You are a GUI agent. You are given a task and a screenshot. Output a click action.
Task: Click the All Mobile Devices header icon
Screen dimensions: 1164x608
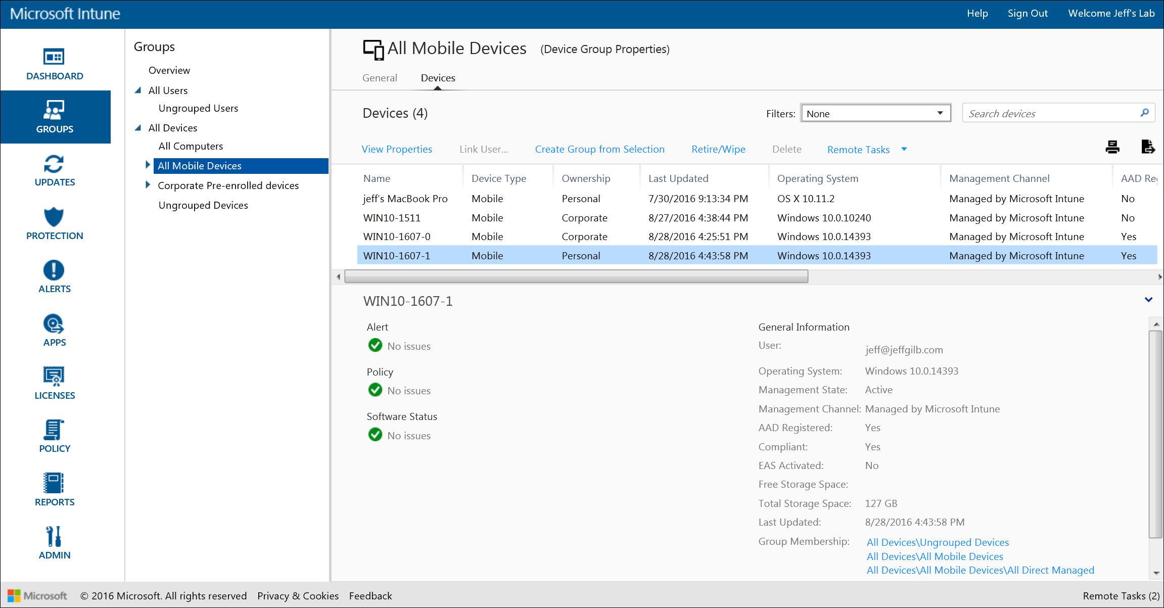pyautogui.click(x=374, y=50)
